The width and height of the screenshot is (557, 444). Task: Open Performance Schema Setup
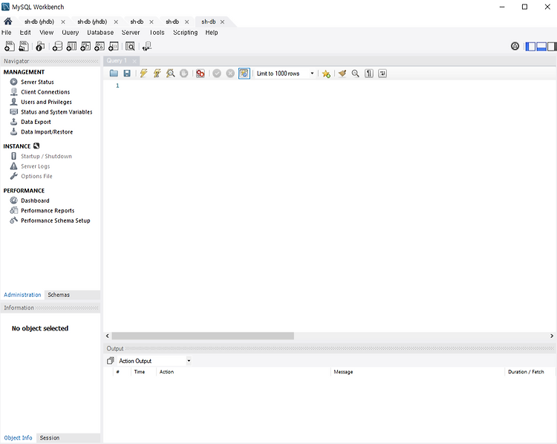[56, 221]
